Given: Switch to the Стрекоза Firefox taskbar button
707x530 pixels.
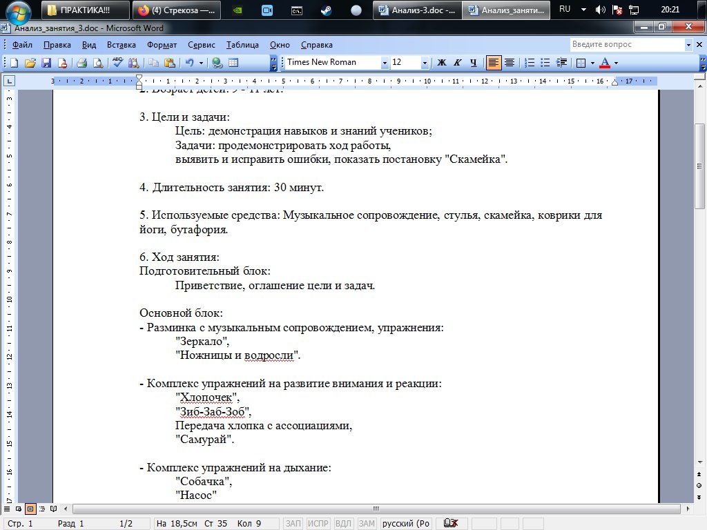Looking at the screenshot, I should click(177, 10).
